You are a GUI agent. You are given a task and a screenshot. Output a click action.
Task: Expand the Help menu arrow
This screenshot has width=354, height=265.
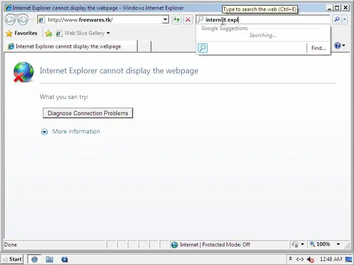coord(344,45)
